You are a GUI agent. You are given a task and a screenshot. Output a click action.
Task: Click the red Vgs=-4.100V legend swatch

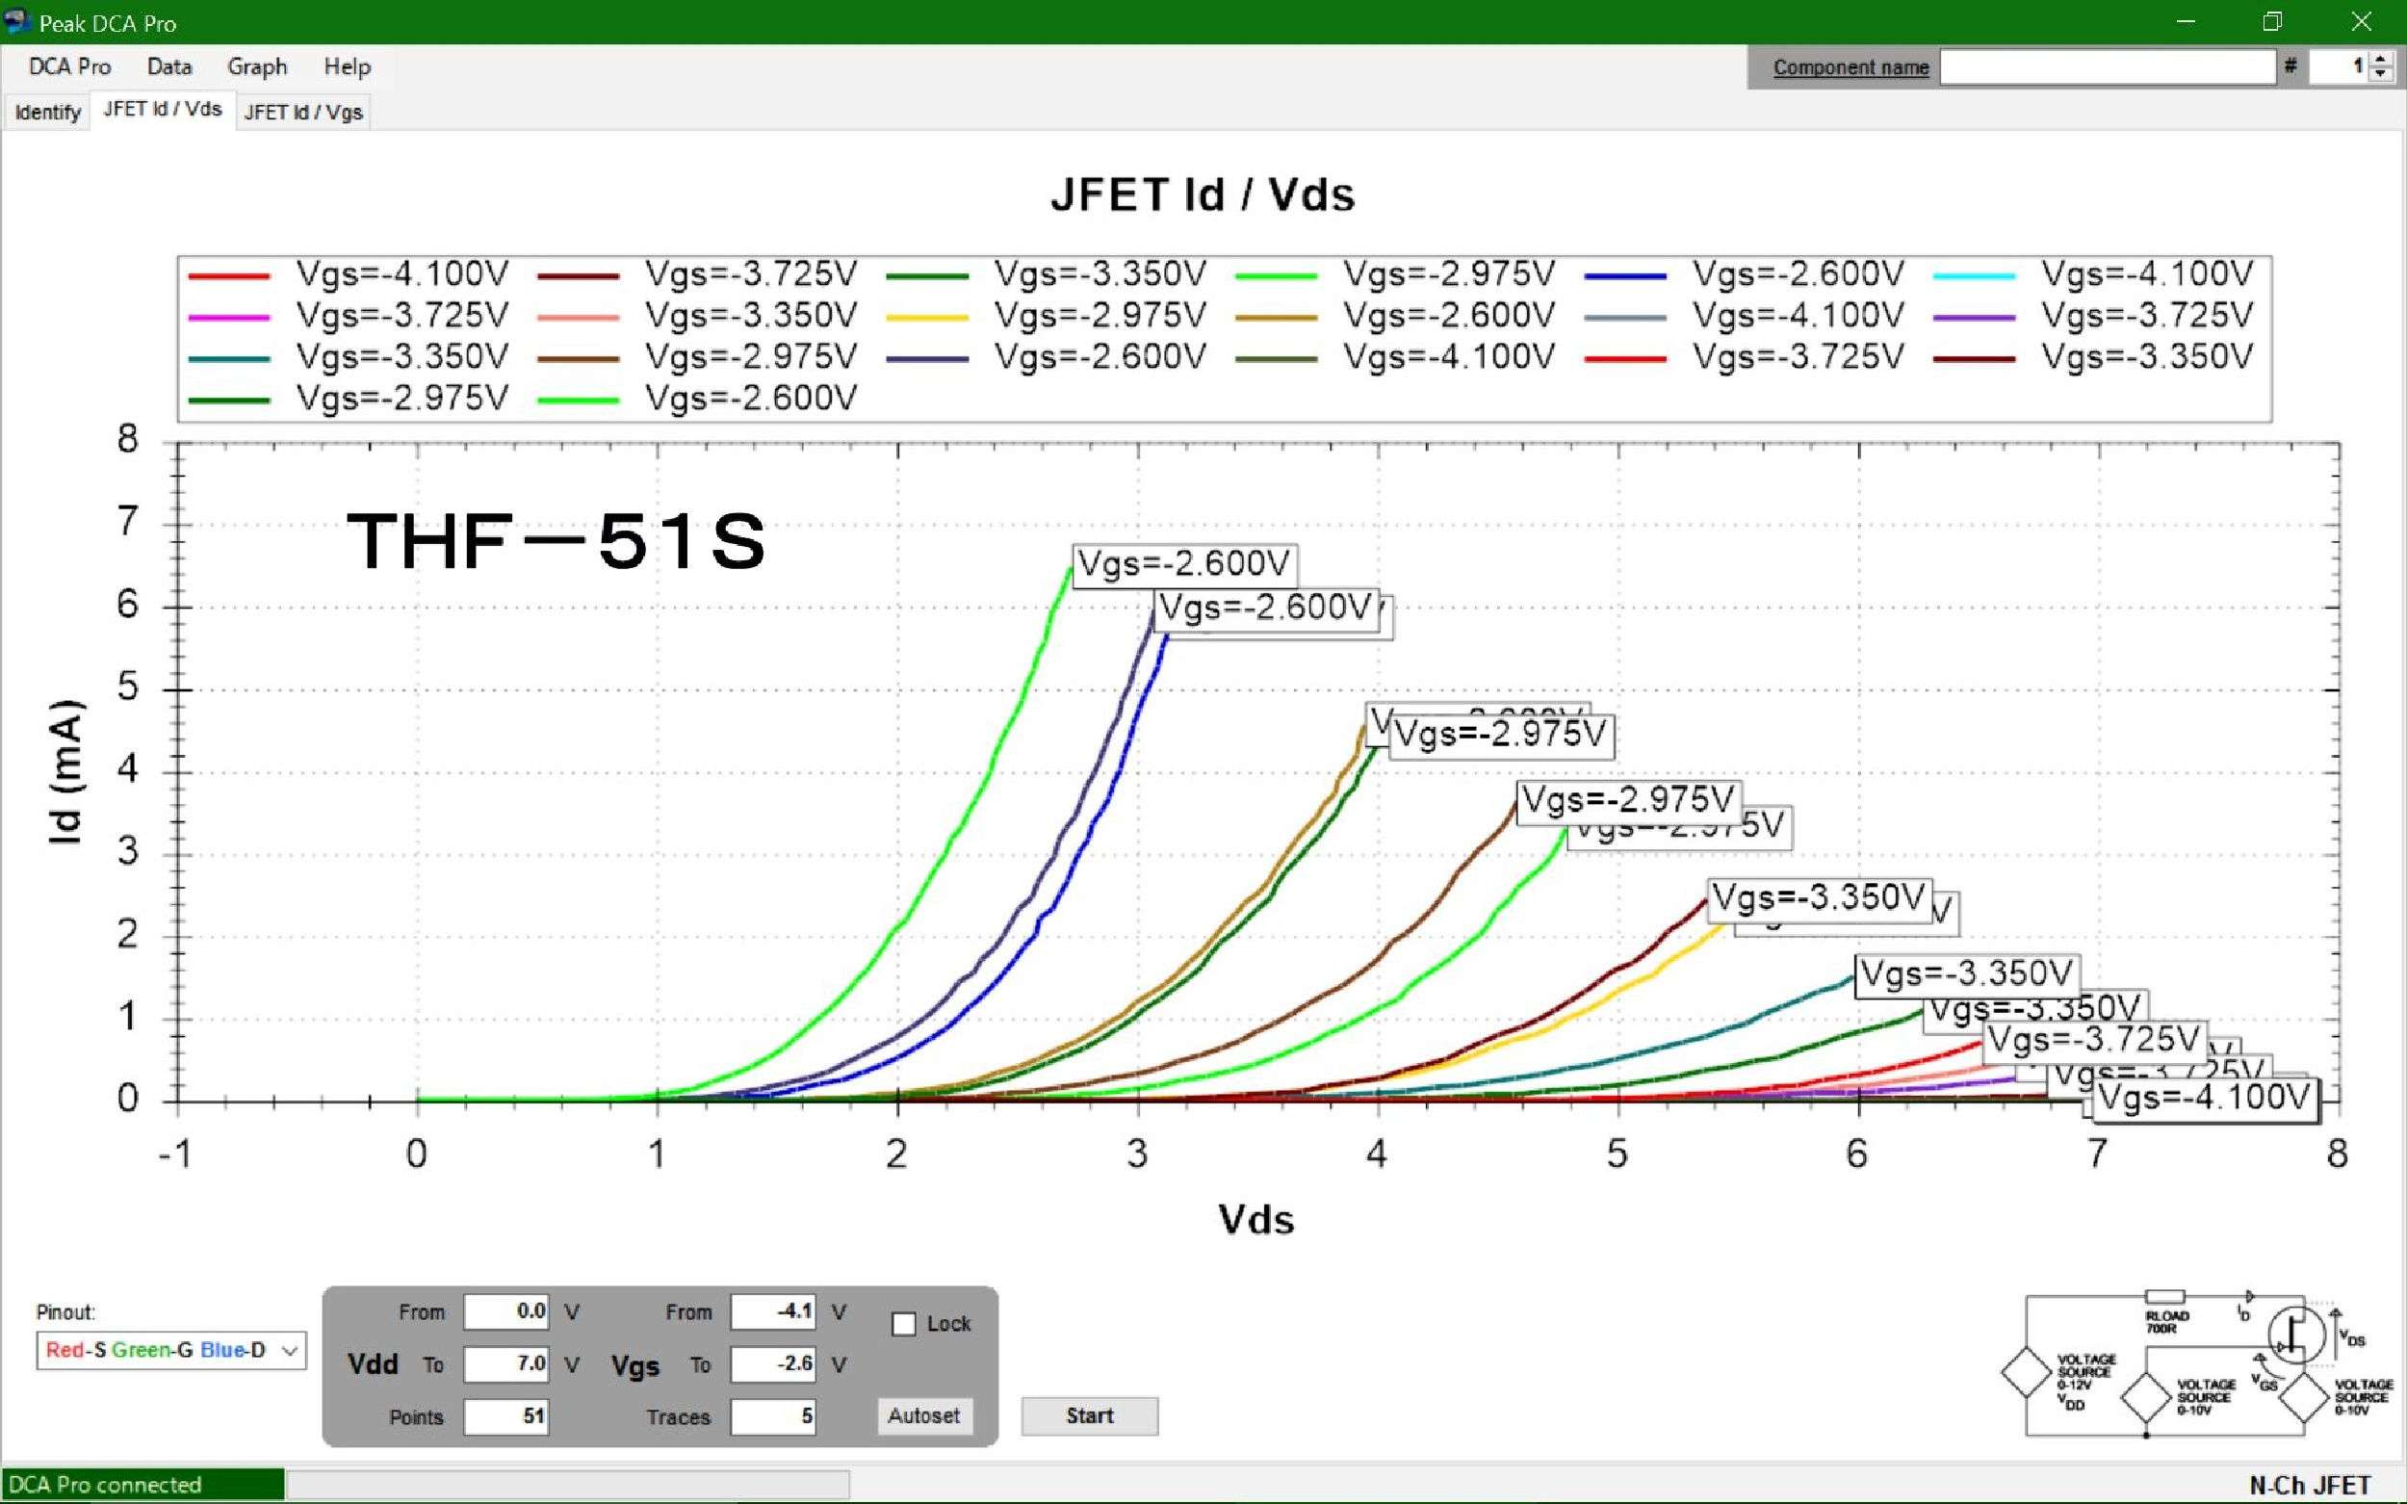229,275
